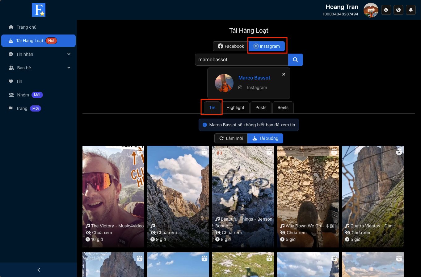Select the 9 giờ story thumbnail
The width and height of the screenshot is (421, 277).
point(178,197)
